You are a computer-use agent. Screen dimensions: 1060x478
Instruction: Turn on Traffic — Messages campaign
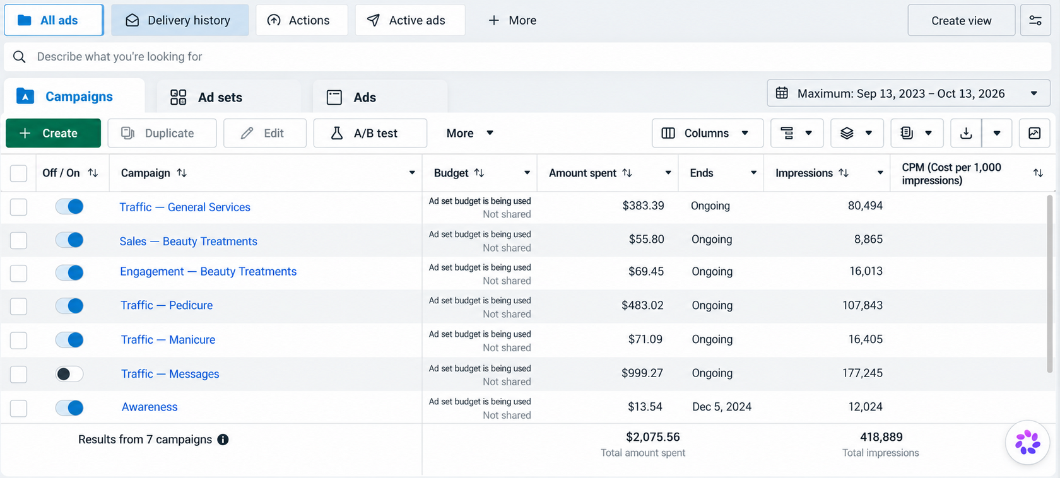click(x=69, y=374)
